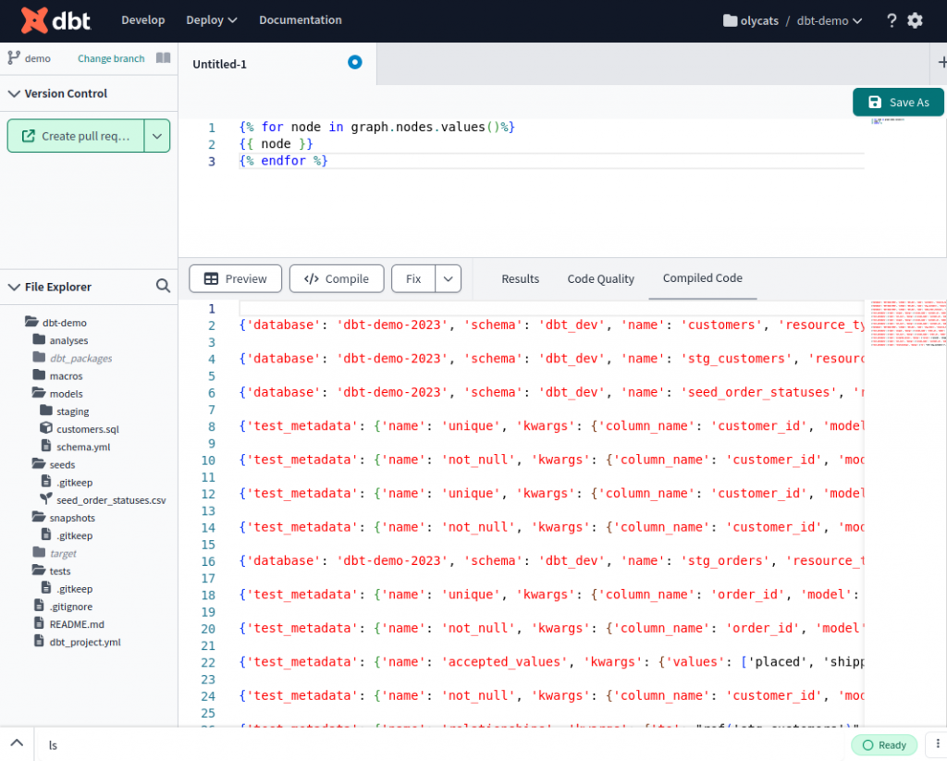Open the help question mark icon
The image size is (947, 761).
(x=892, y=20)
